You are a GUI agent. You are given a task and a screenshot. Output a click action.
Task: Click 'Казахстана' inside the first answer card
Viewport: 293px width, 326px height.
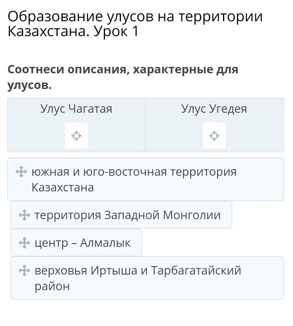pyautogui.click(x=63, y=187)
